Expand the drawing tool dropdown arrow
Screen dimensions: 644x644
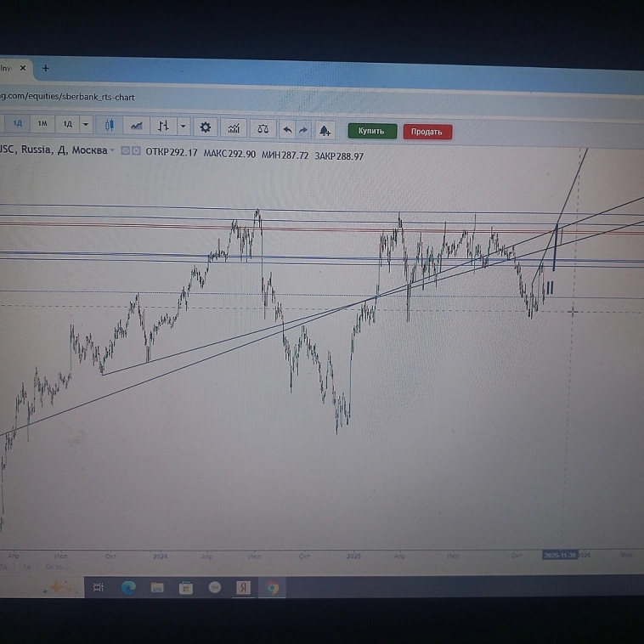tap(183, 127)
